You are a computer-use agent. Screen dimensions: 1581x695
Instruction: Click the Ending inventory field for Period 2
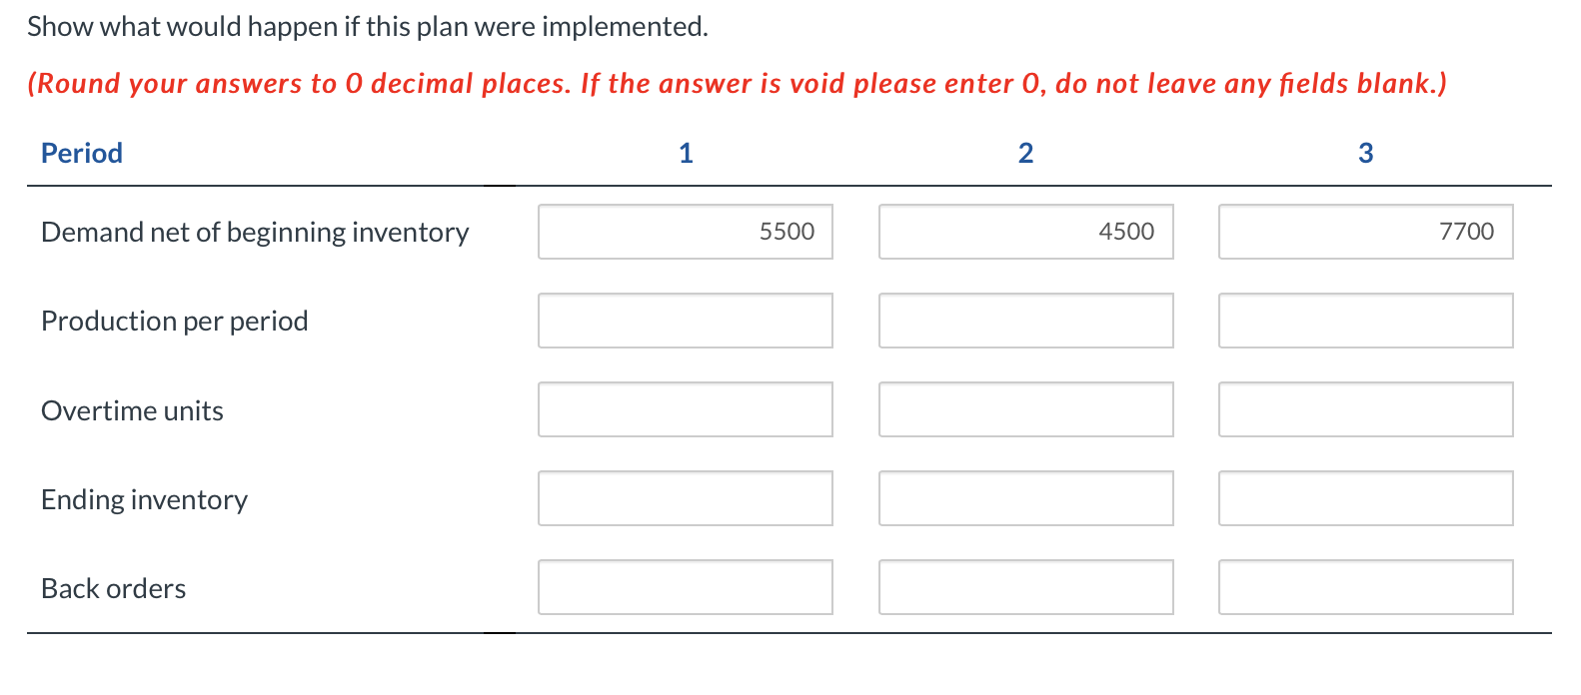(1025, 497)
